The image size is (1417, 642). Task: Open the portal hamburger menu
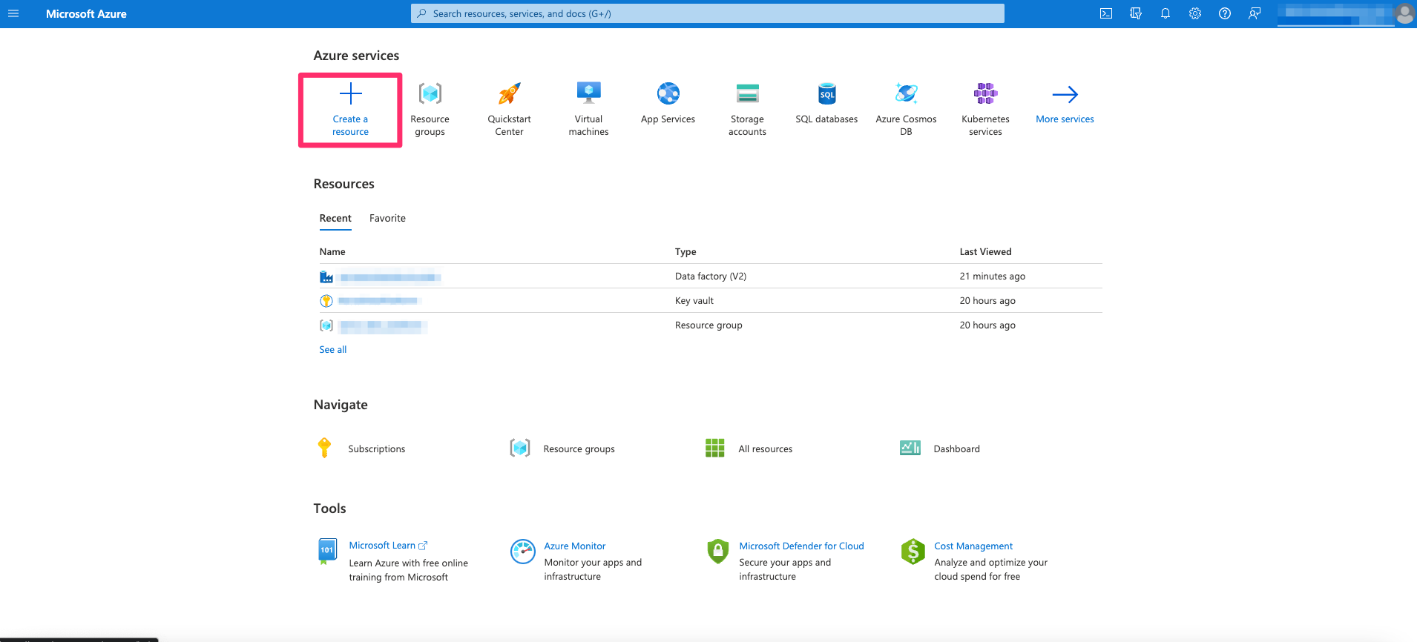(x=13, y=13)
